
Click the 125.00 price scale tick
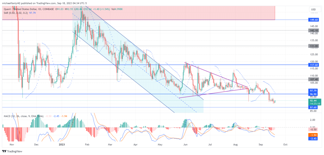point(315,55)
